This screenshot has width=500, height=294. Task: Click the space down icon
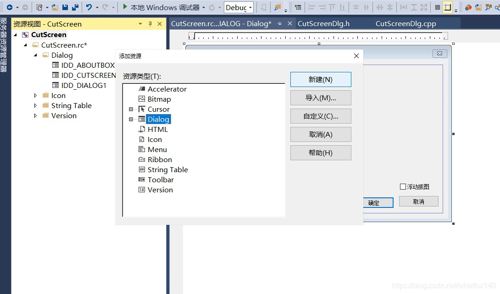pyautogui.click(x=389, y=7)
